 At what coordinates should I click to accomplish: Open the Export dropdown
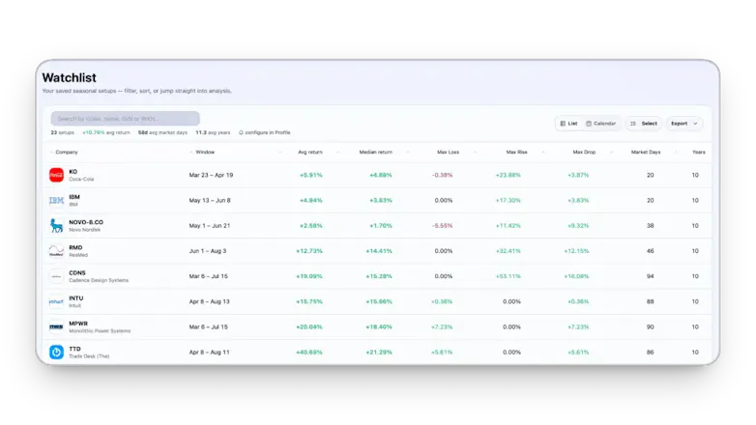pos(684,124)
